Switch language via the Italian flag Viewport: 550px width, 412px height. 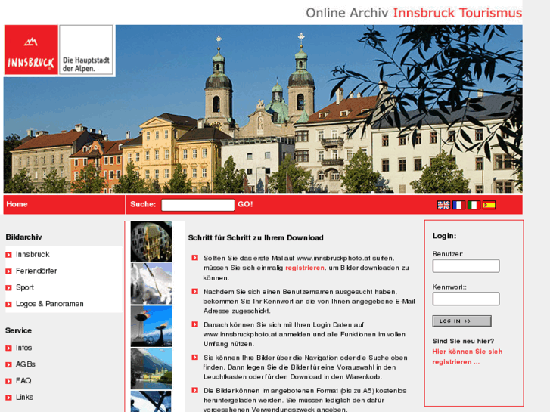tap(474, 205)
